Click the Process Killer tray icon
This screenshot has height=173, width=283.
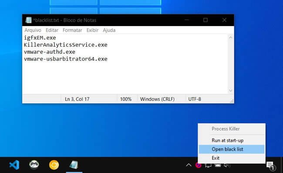click(x=198, y=165)
